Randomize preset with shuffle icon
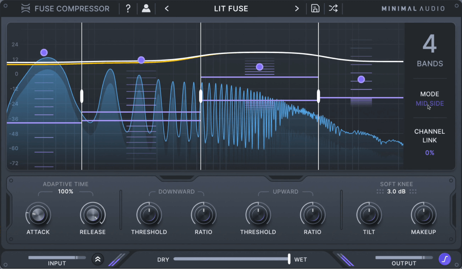This screenshot has height=269, width=462. (333, 8)
